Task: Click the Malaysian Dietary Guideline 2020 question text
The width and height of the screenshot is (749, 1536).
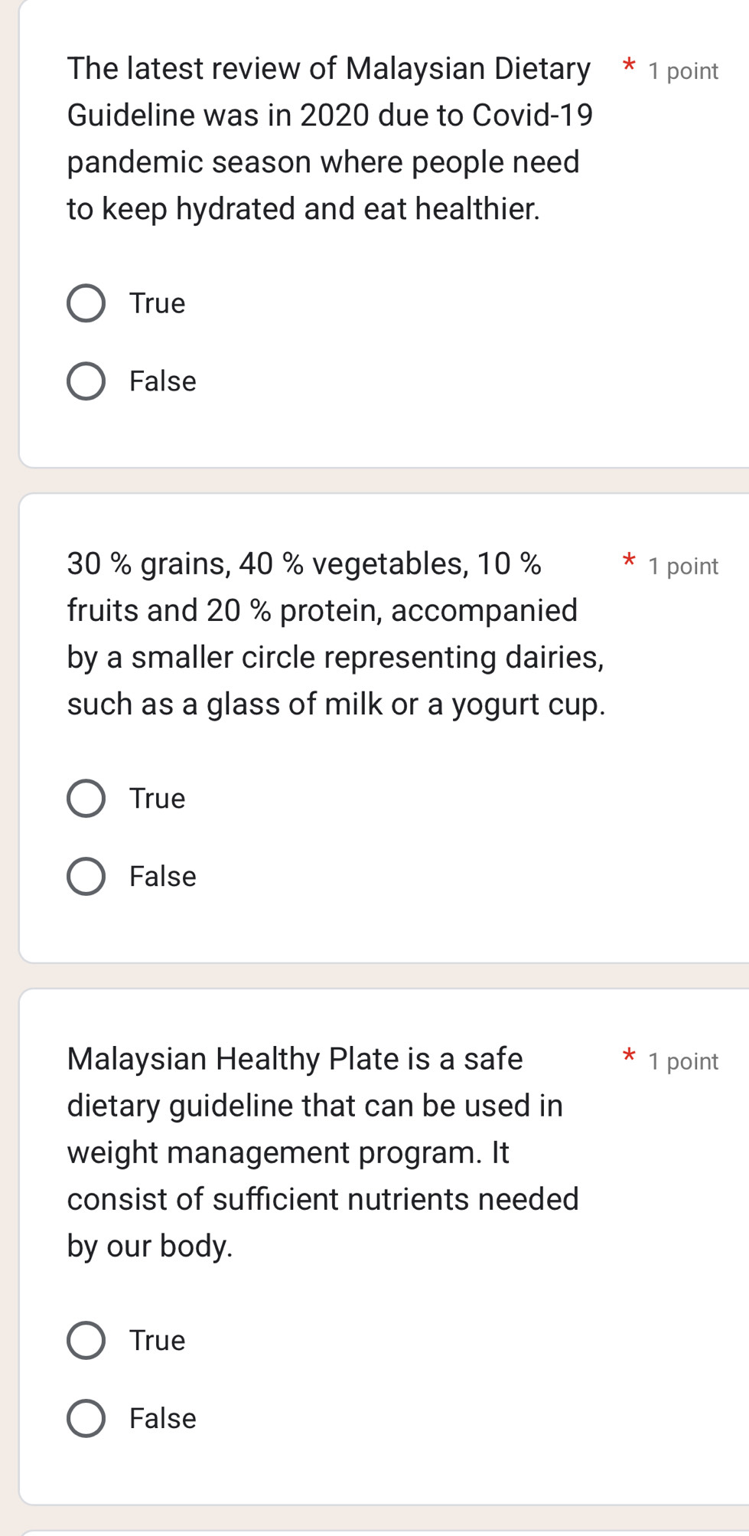Action: tap(330, 139)
